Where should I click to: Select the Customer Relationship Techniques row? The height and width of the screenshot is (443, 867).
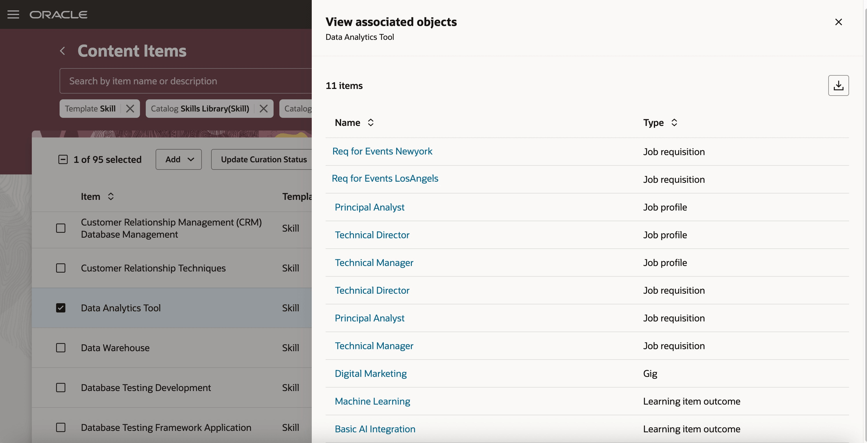[x=153, y=268]
